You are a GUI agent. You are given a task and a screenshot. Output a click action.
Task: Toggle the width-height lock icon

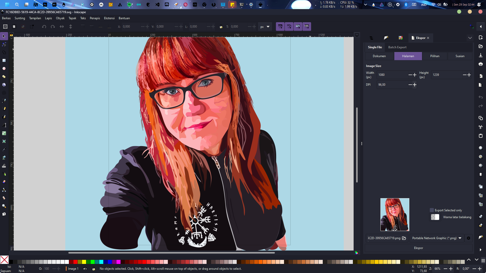[x=221, y=27]
